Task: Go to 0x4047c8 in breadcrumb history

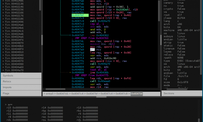Action: tap(122, 94)
